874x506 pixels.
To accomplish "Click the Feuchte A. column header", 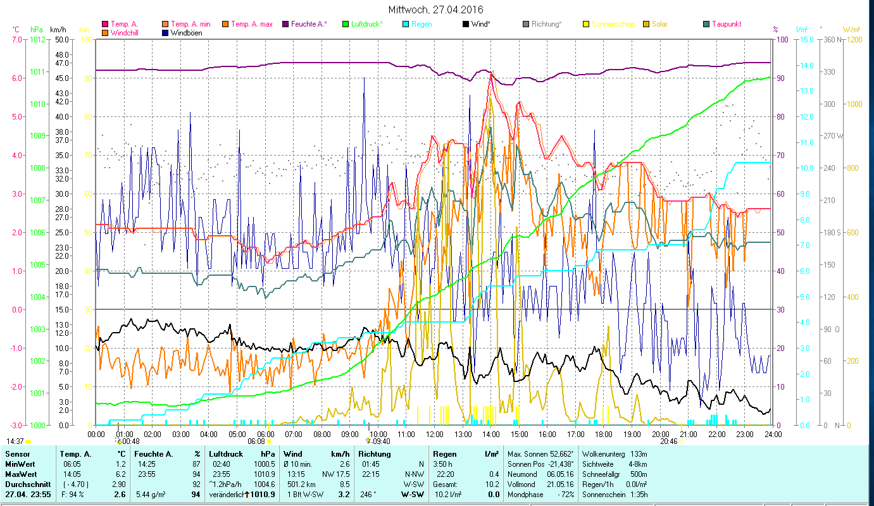I will pos(155,454).
